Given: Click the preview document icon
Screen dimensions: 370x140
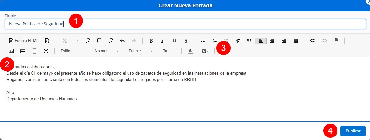Looking at the screenshot, I should pyautogui.click(x=47, y=41).
